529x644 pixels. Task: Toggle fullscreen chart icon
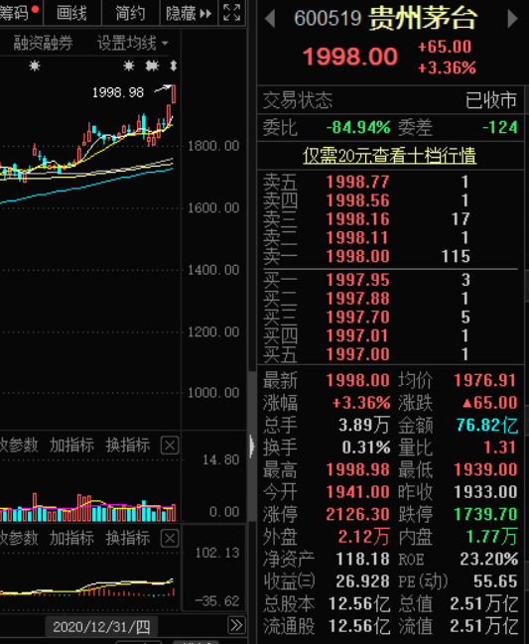pos(231,12)
